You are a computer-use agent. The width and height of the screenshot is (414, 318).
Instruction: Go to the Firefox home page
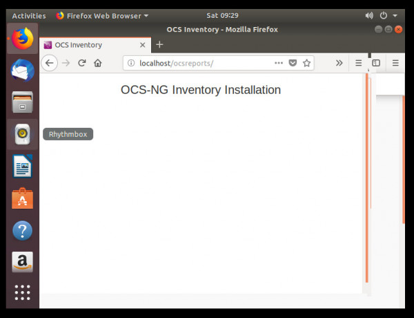[x=98, y=63]
